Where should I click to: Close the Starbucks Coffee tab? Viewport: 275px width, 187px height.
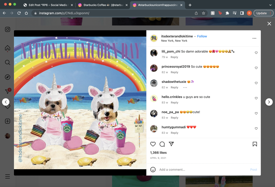(126, 5)
